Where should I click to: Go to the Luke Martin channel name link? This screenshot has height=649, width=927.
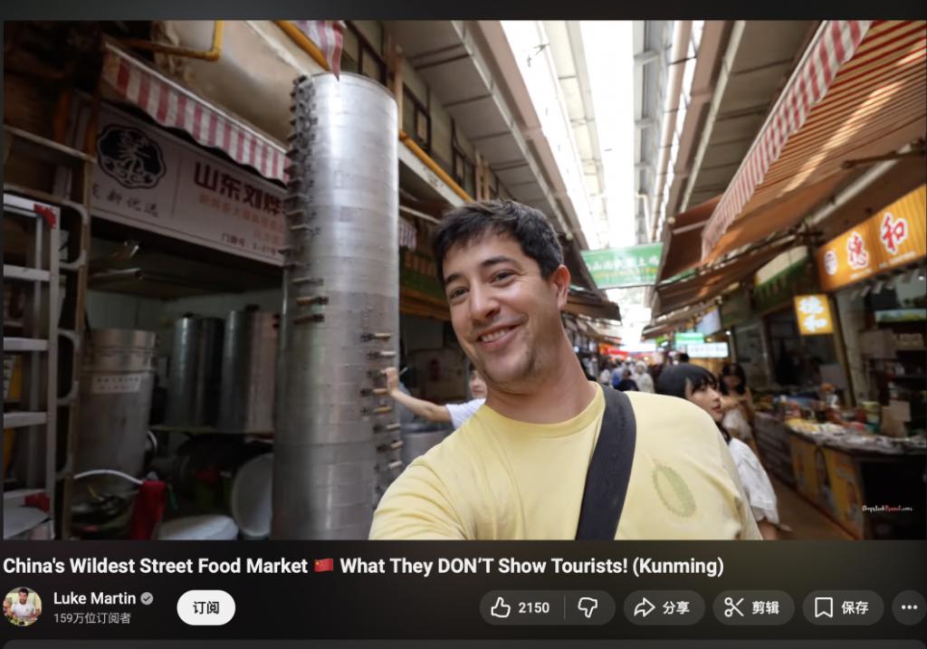[94, 598]
